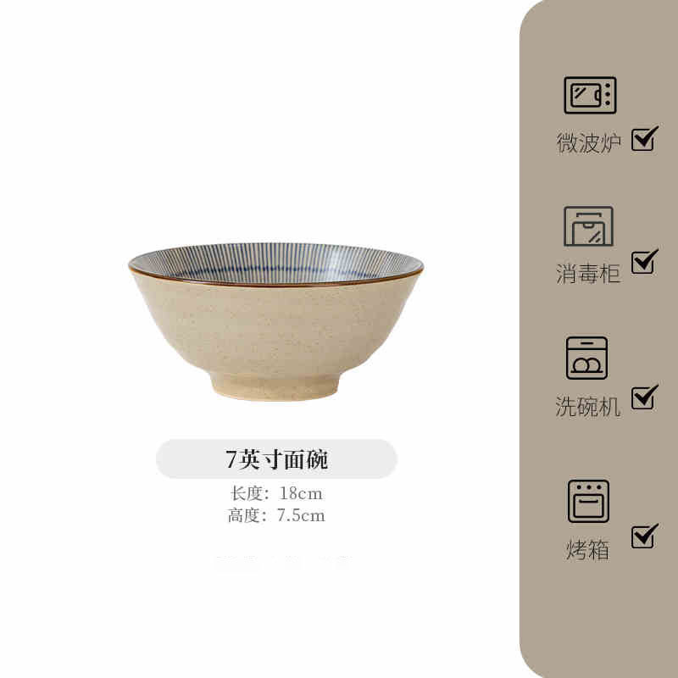Click the 洗碗机 text label
678x678 pixels.
[x=588, y=406]
